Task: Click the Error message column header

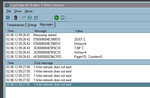Action: 60,63
